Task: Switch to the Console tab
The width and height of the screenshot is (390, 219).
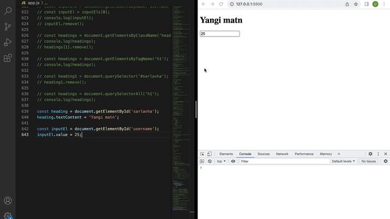Action: [245, 154]
